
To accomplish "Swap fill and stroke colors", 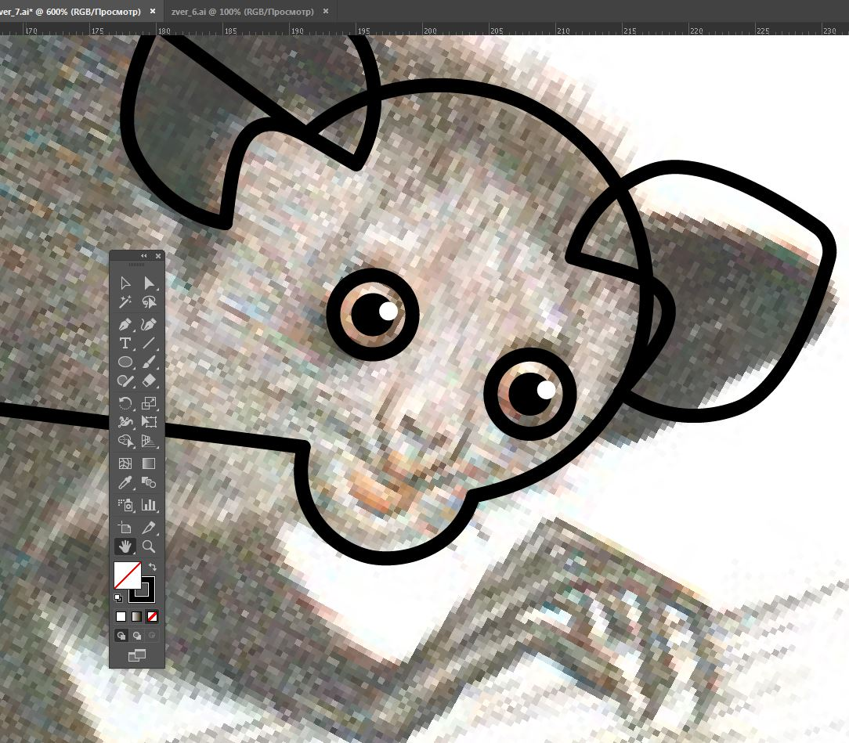I will pos(153,567).
